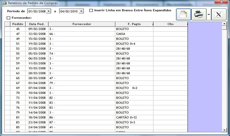Click supplier 79 - cell in row 67

[82, 83]
